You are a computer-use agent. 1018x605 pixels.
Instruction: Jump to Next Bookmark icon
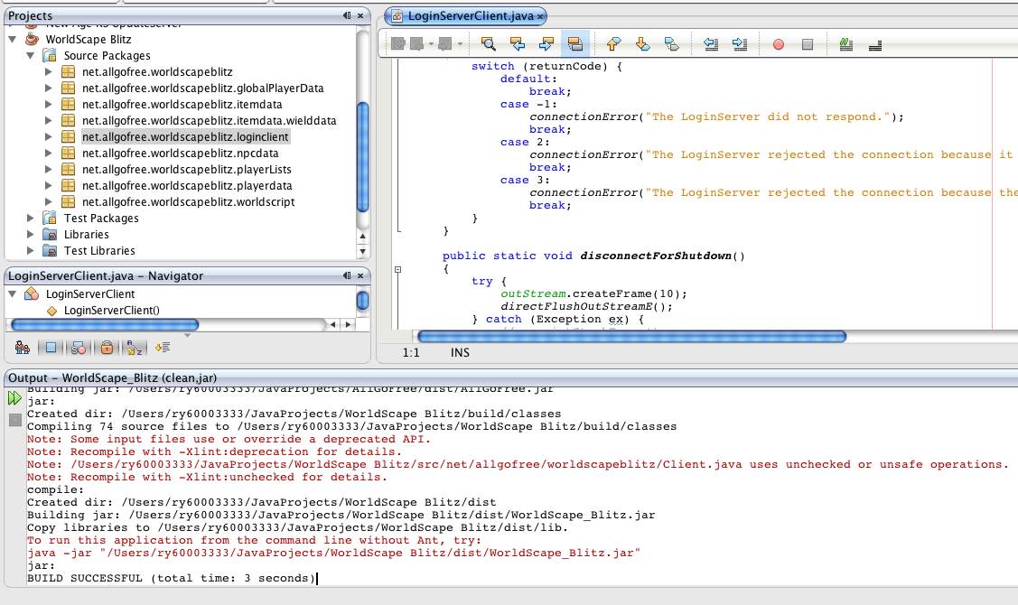642,44
